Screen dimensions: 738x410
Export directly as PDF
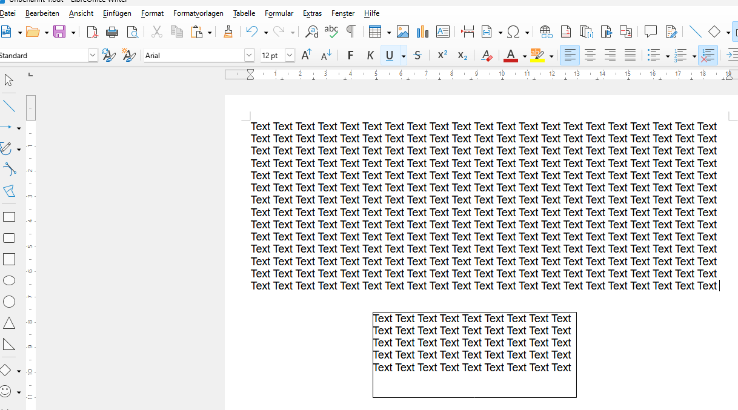(92, 31)
